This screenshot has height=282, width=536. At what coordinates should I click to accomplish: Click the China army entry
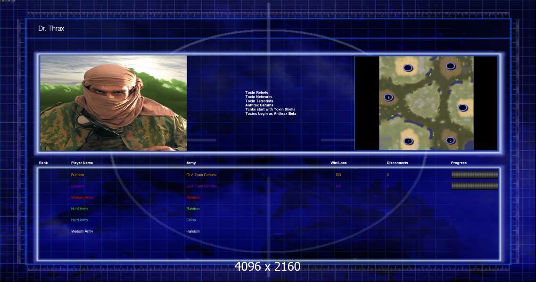(x=191, y=220)
